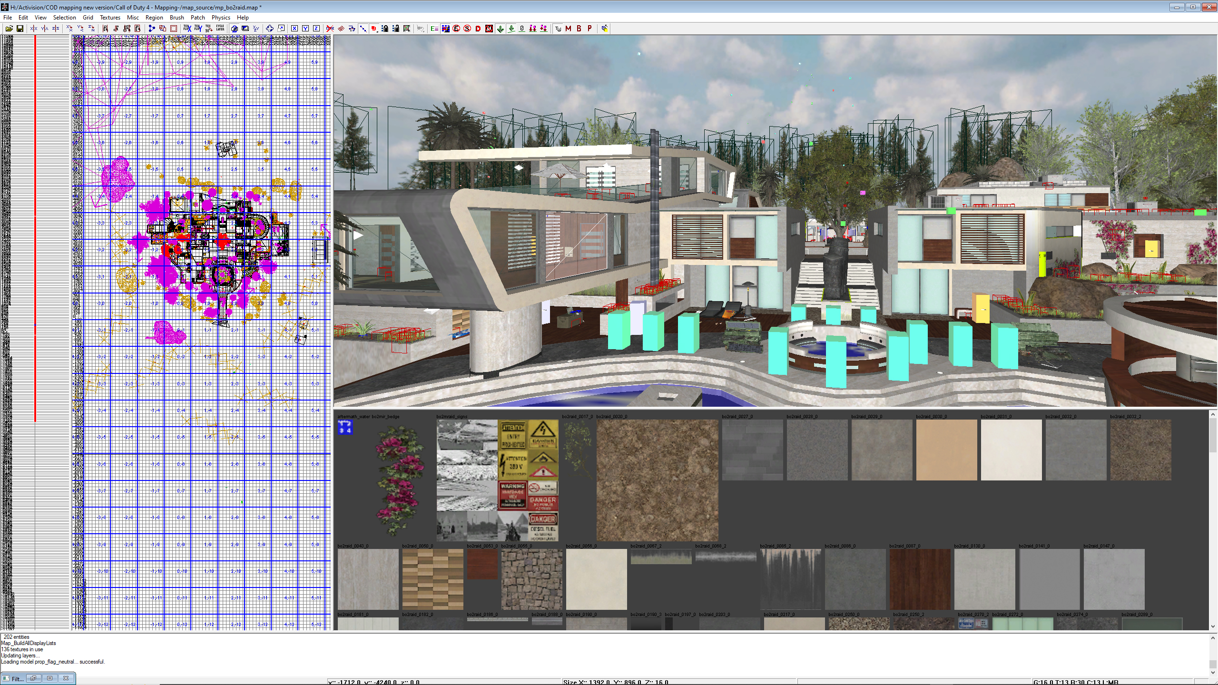The image size is (1218, 685).
Task: Click the boxed Y toolbar icon
Action: click(x=305, y=29)
